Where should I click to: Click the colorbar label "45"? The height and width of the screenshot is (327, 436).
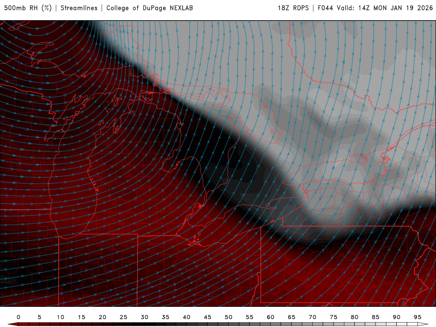click(x=208, y=317)
